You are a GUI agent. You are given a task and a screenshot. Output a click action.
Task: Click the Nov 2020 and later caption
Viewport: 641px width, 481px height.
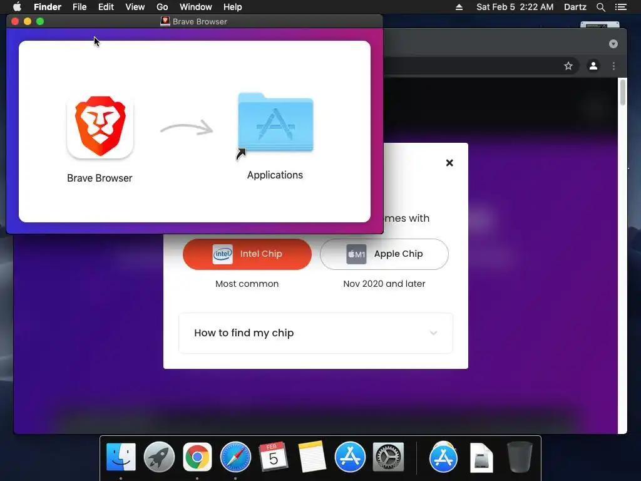tap(384, 284)
